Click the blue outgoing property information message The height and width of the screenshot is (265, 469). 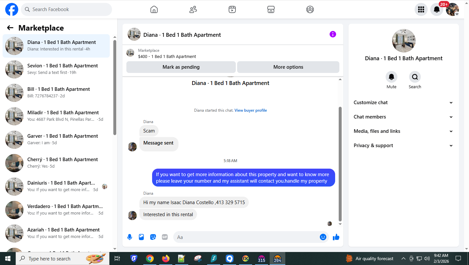(x=244, y=178)
